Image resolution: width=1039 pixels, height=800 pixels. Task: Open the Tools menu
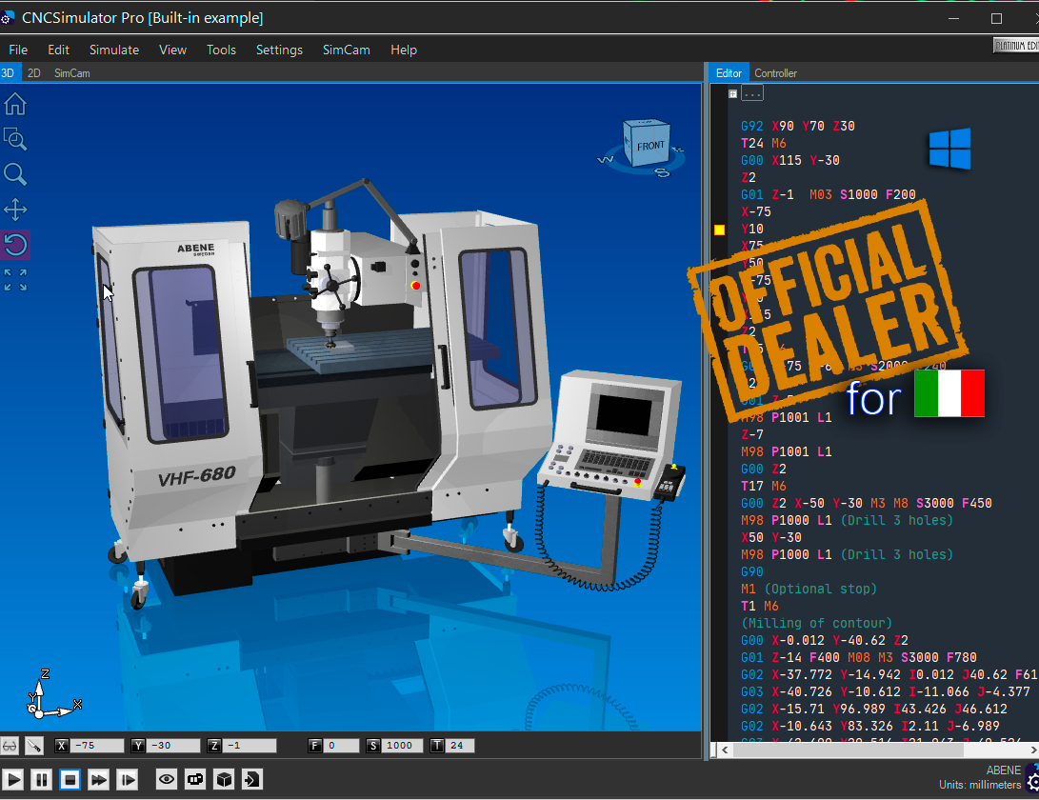tap(221, 50)
